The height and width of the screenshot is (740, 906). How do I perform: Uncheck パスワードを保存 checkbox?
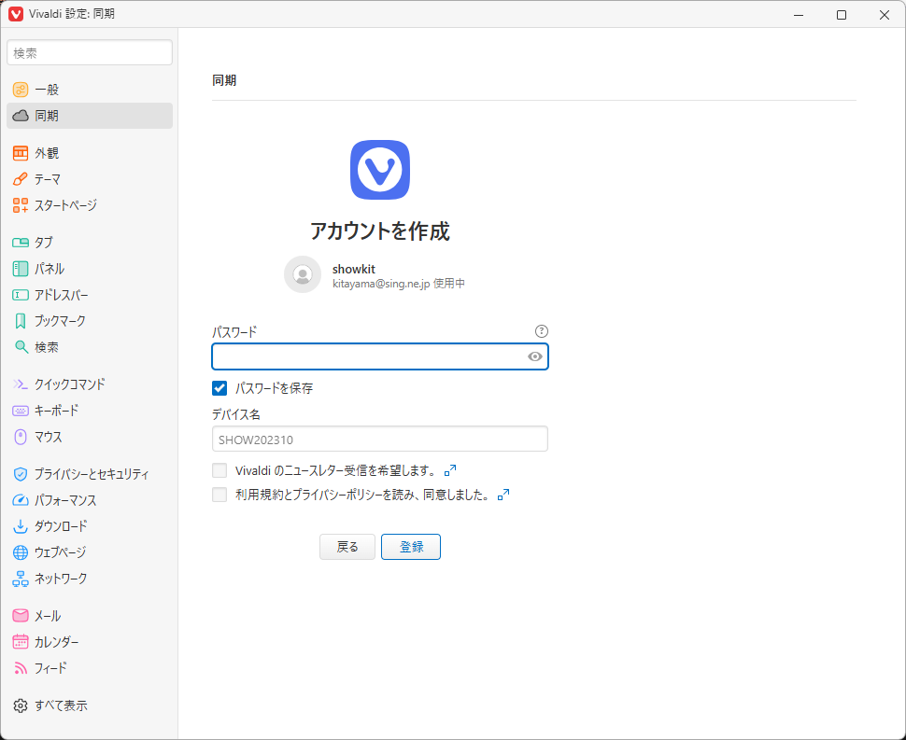(219, 388)
